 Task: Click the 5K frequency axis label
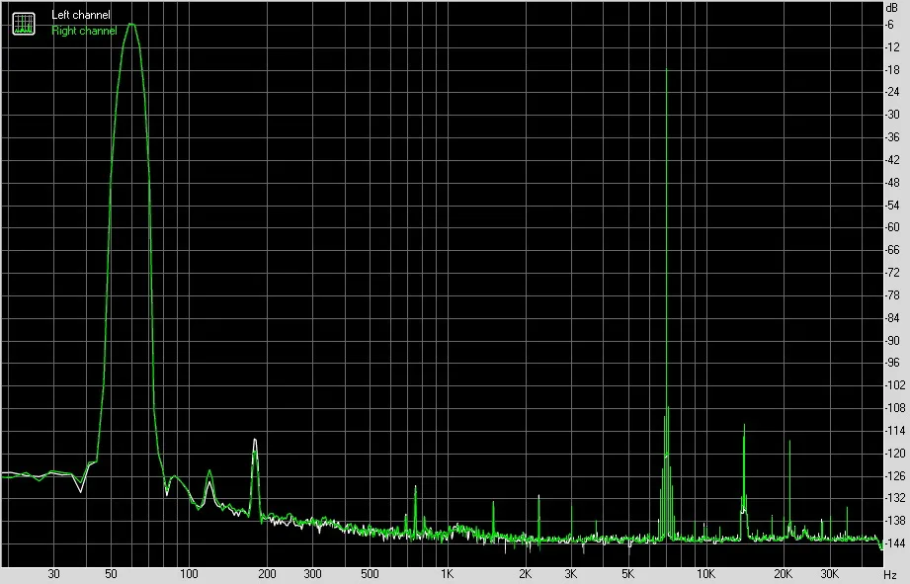point(627,574)
